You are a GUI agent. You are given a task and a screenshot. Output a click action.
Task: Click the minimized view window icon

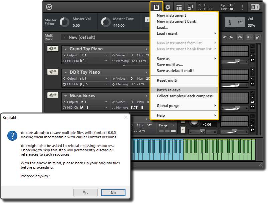[x=190, y=7]
